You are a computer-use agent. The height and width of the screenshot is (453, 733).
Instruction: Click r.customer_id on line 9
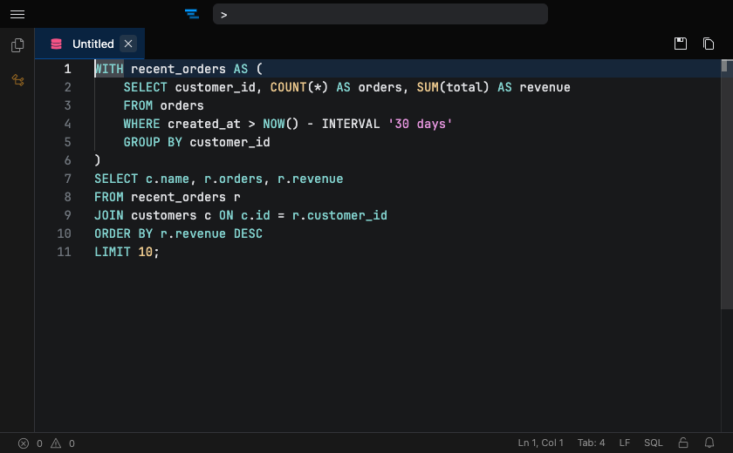pyautogui.click(x=339, y=215)
